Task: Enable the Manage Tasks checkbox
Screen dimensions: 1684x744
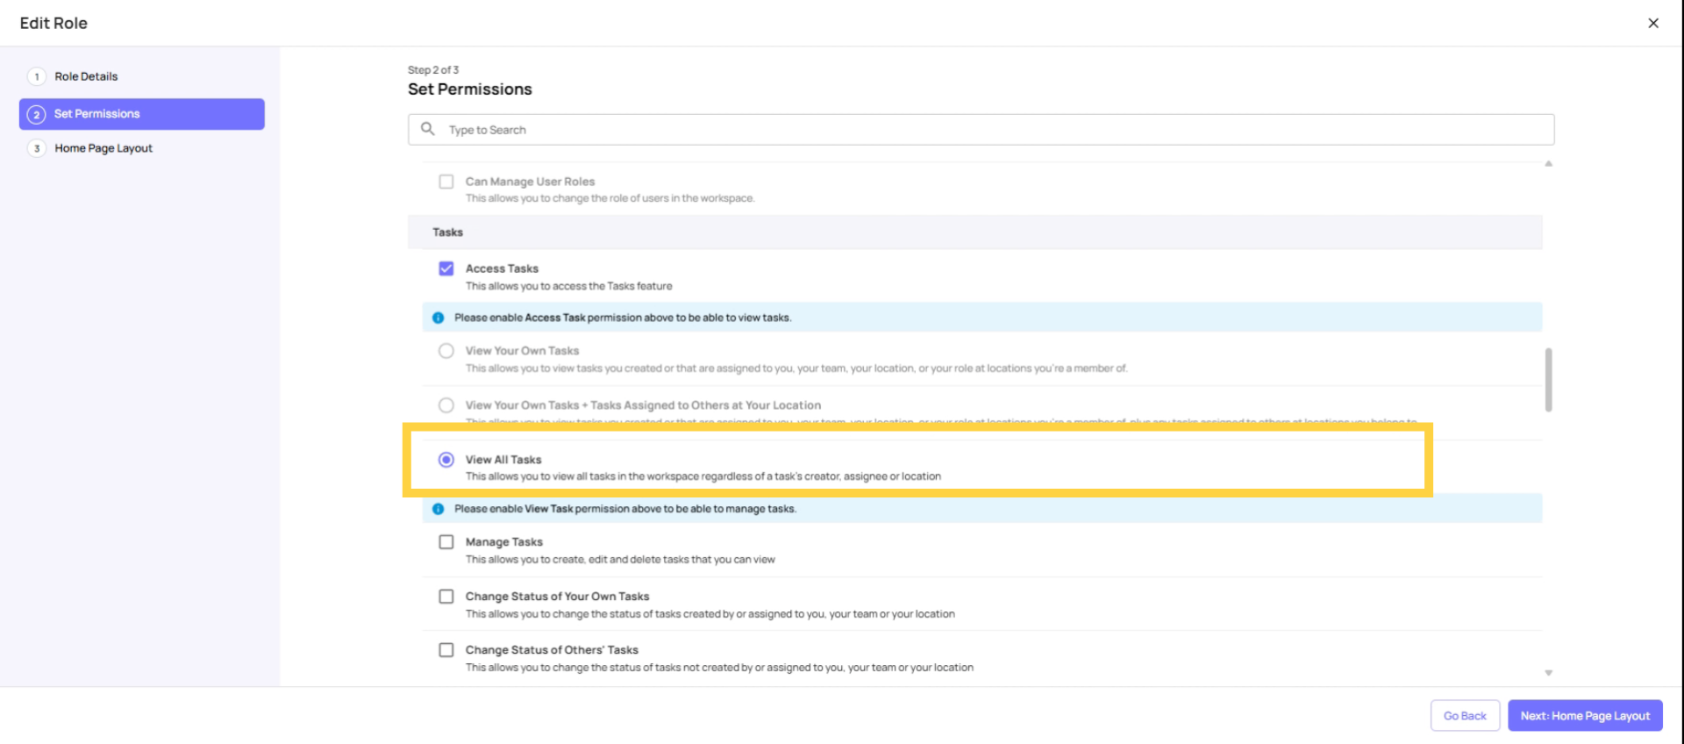Action: (446, 542)
